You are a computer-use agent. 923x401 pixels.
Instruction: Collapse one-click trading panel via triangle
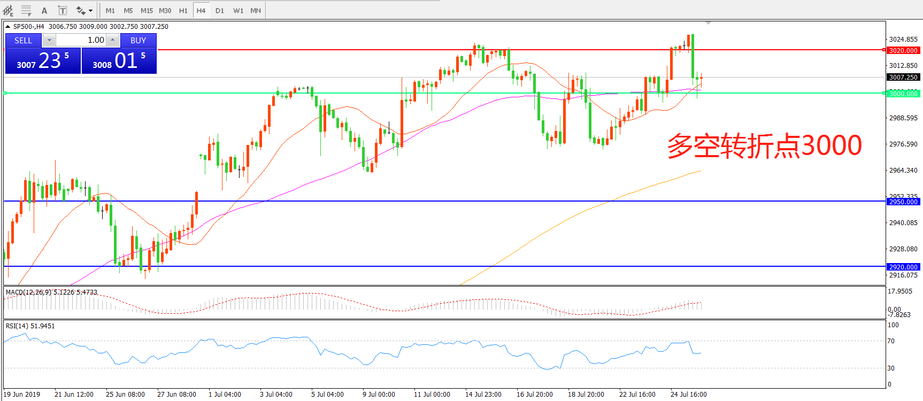tap(8, 26)
